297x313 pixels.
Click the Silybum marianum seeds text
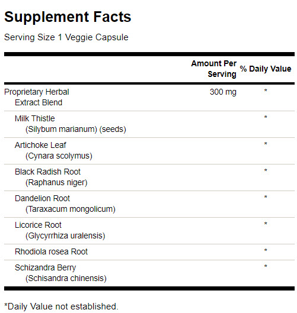coord(76,130)
